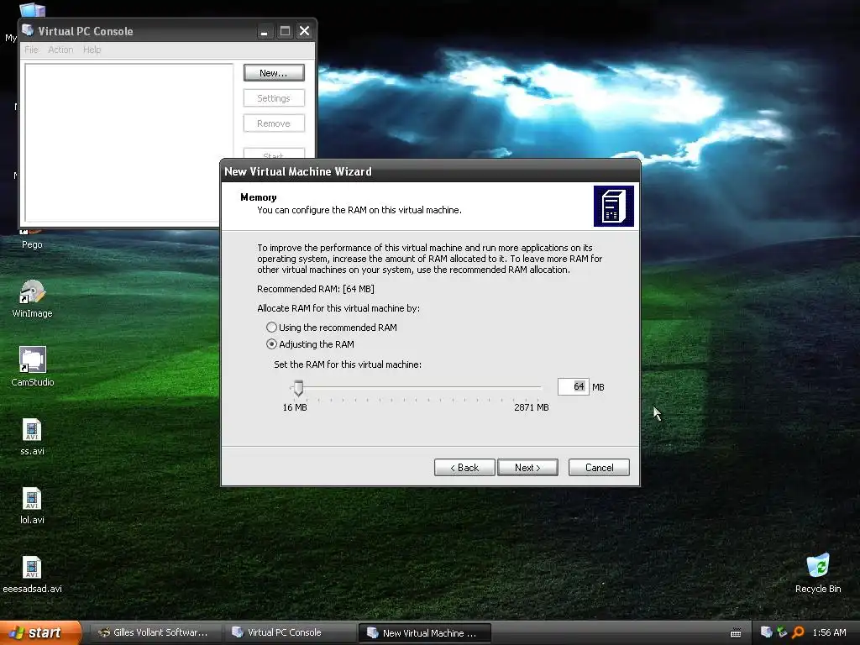Select the ss.avi file icon
This screenshot has height=645, width=860.
coord(32,437)
